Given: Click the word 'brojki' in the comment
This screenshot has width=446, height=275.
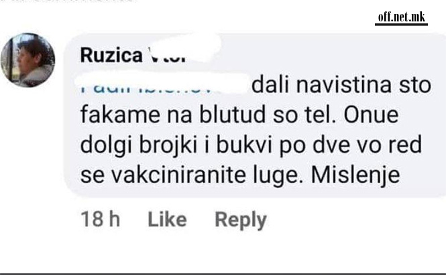Looking at the screenshot, I should (x=168, y=145).
